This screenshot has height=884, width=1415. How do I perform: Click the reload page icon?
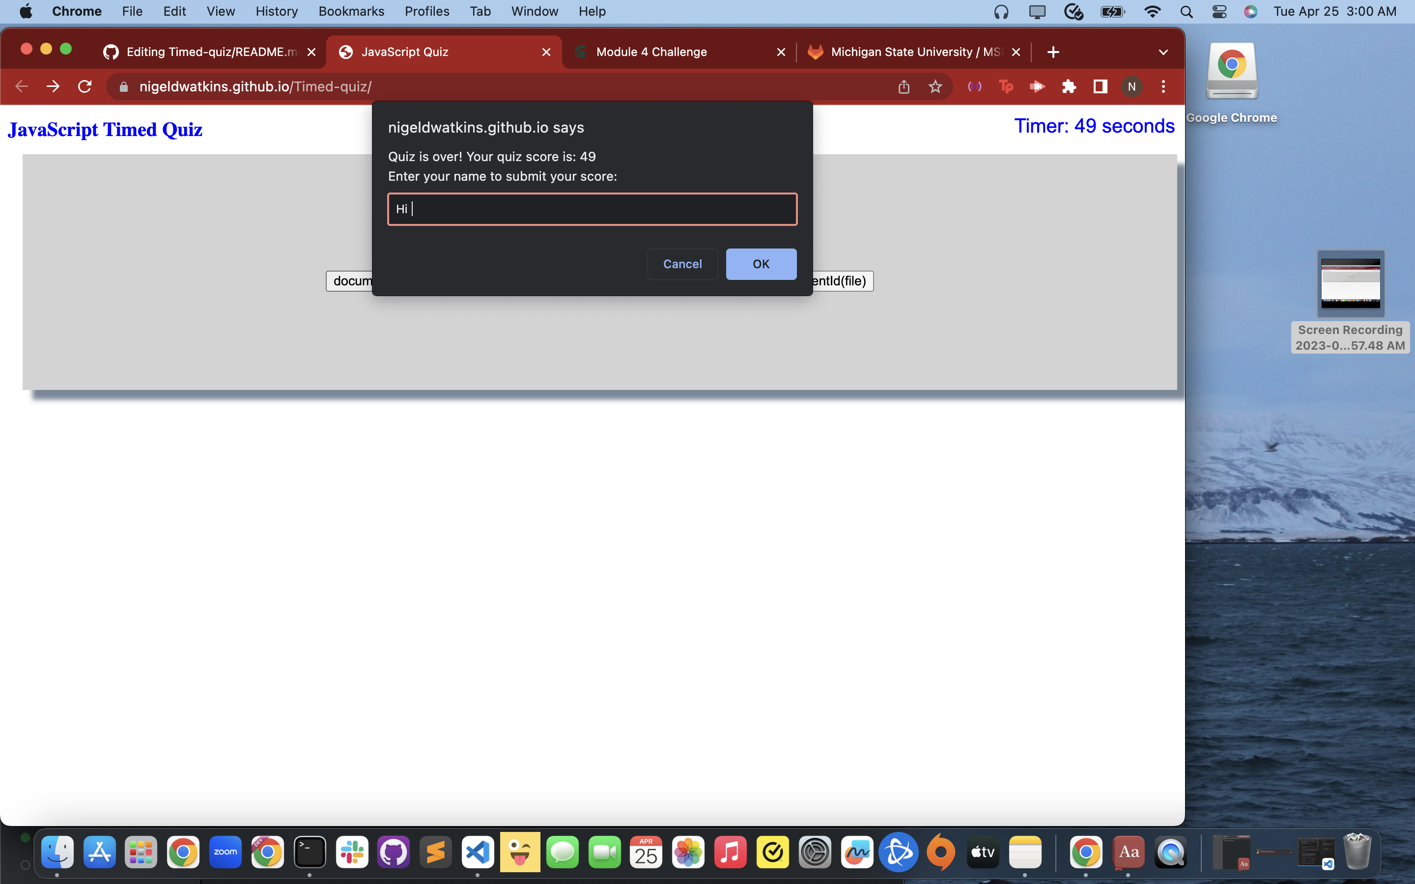click(x=85, y=86)
